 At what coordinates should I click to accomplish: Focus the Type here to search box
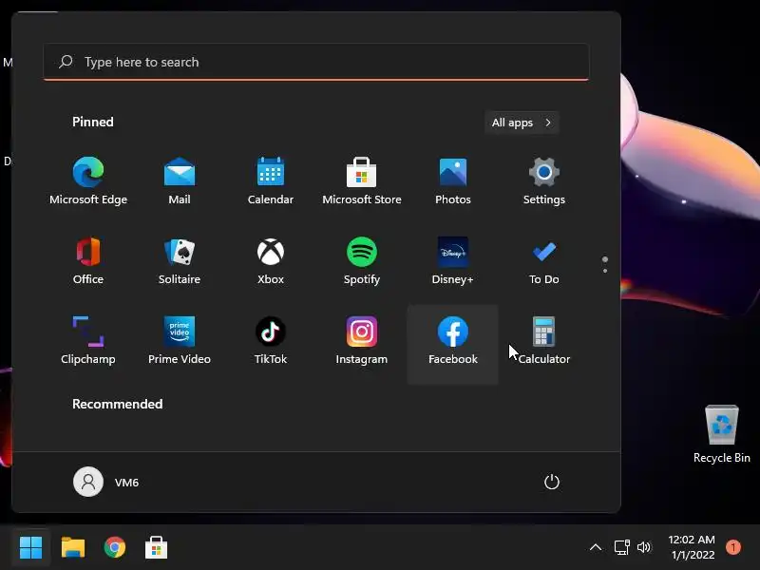pyautogui.click(x=316, y=62)
